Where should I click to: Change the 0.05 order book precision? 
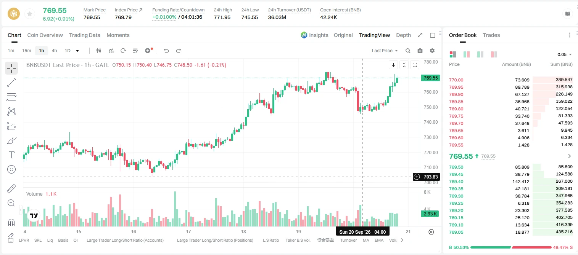pyautogui.click(x=564, y=54)
